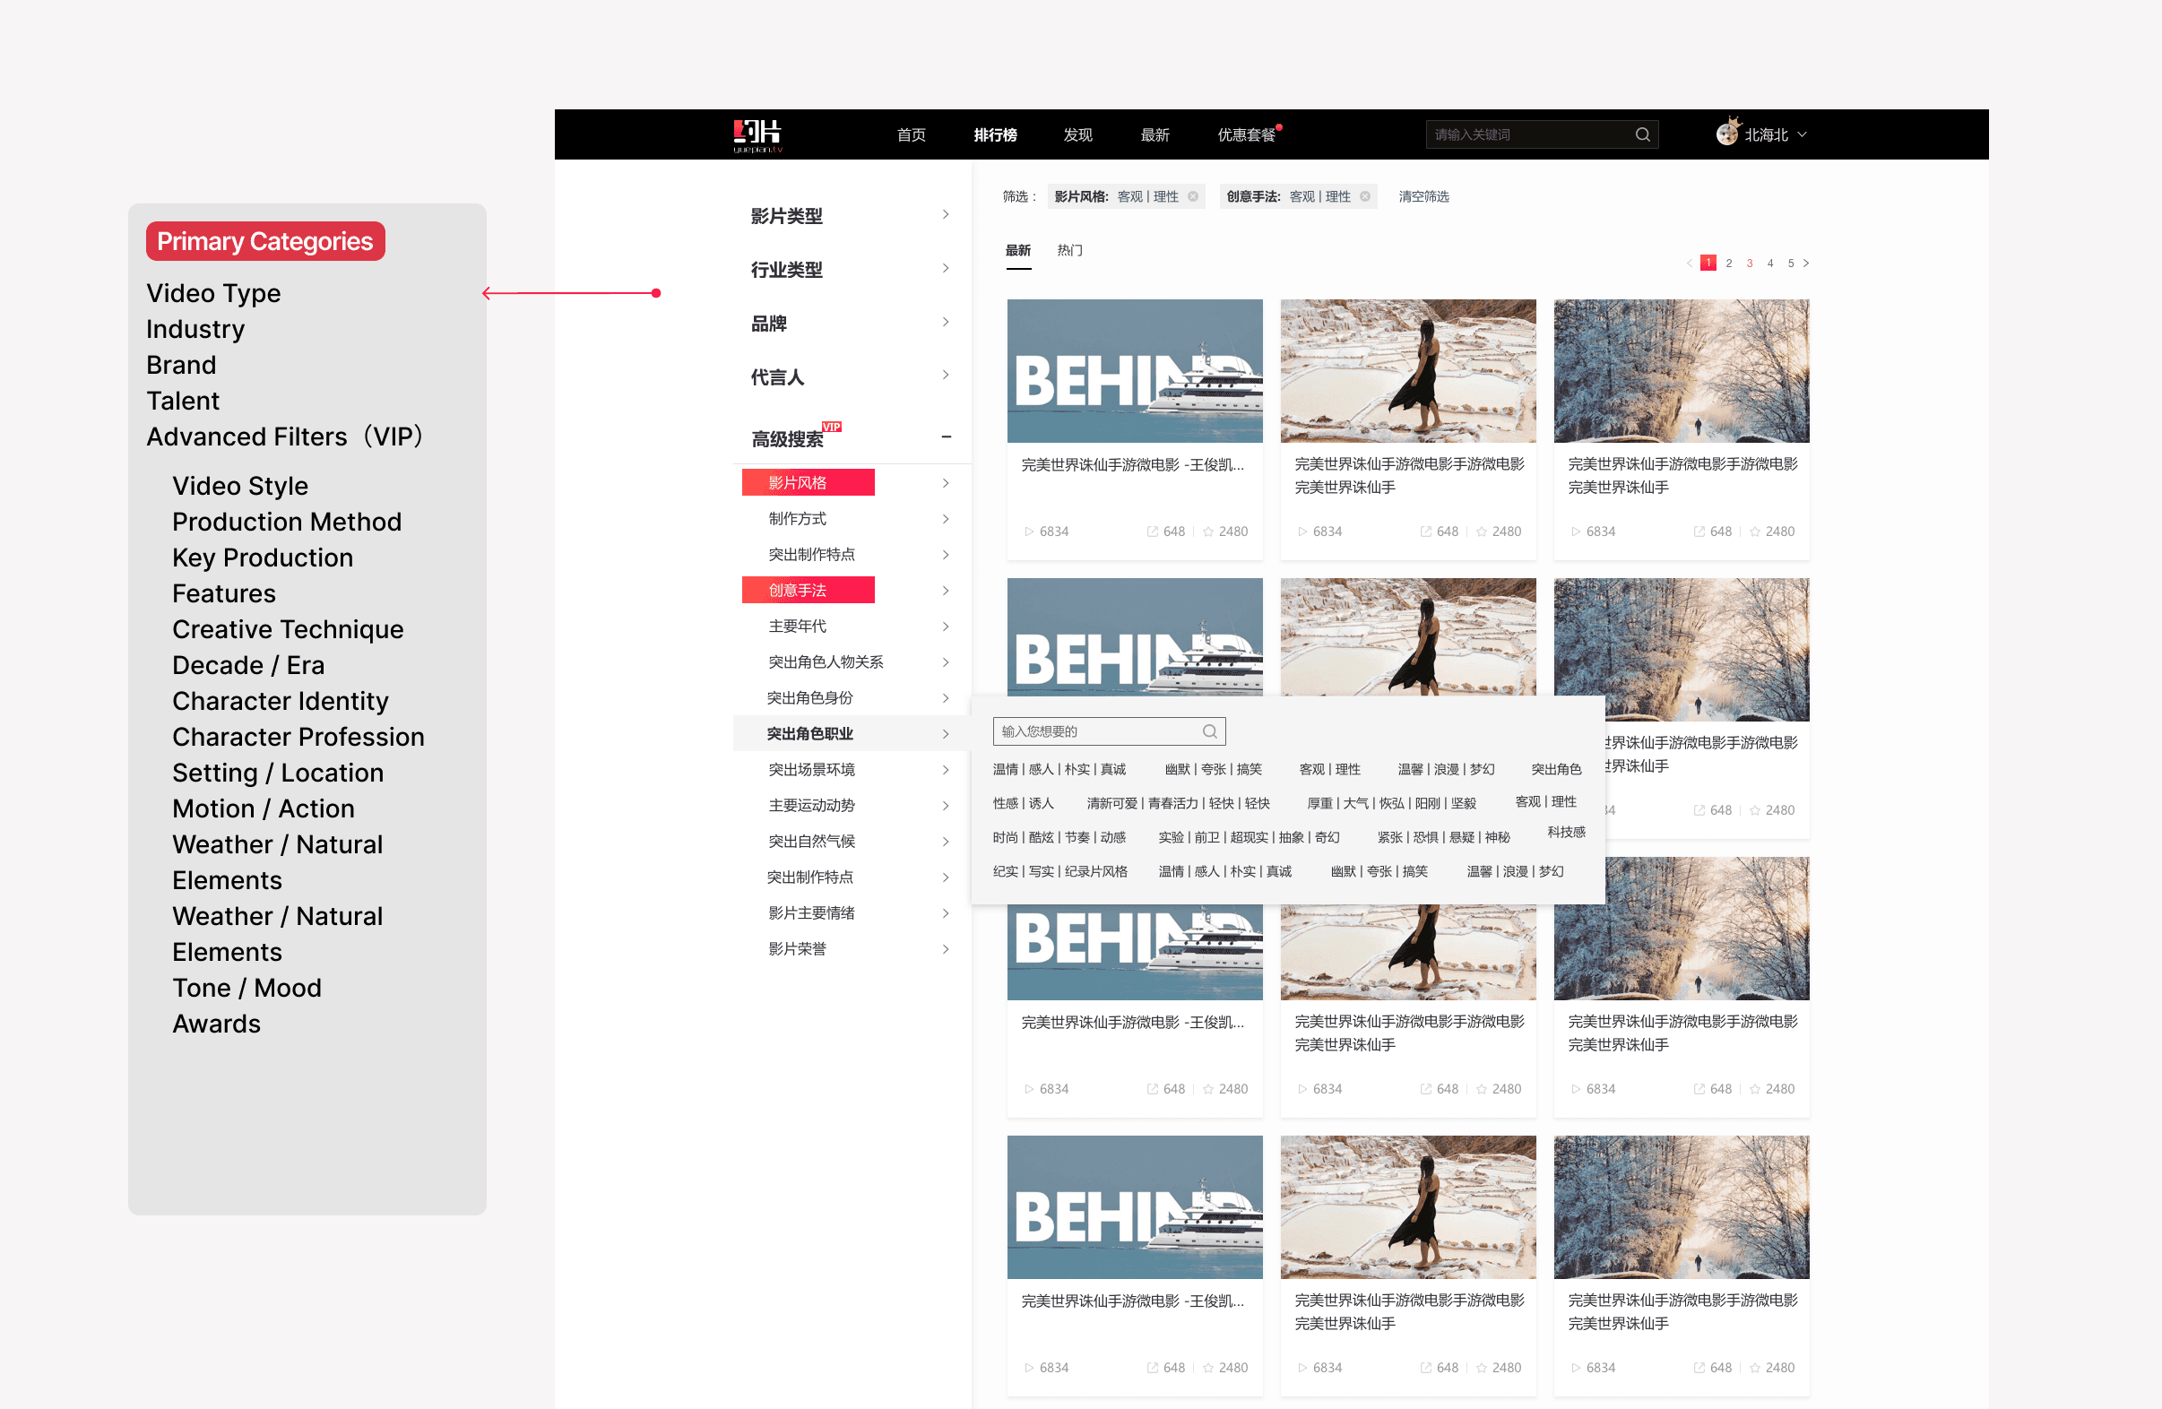Open title 完美世界诛仙手游微电影 -王俊凯... on first card

tap(1132, 465)
